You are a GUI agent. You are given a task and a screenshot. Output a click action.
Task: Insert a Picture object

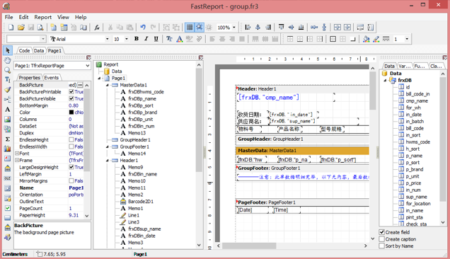point(8,119)
